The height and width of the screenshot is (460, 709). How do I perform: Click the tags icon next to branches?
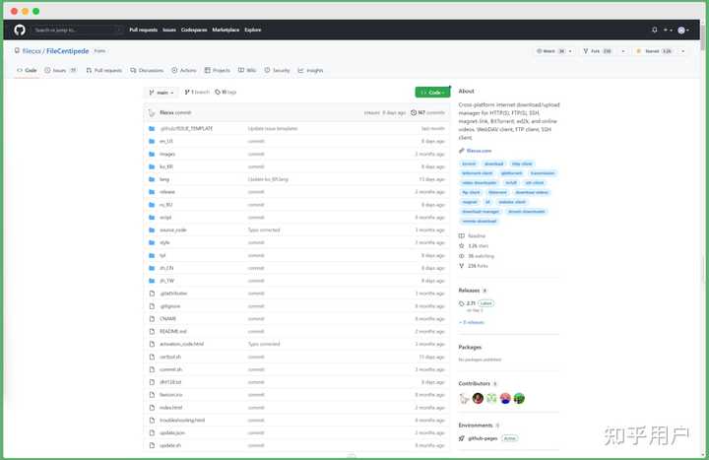point(218,93)
